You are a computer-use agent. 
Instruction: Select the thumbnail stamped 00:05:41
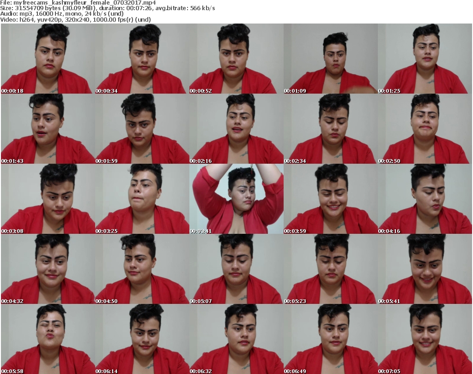click(425, 269)
